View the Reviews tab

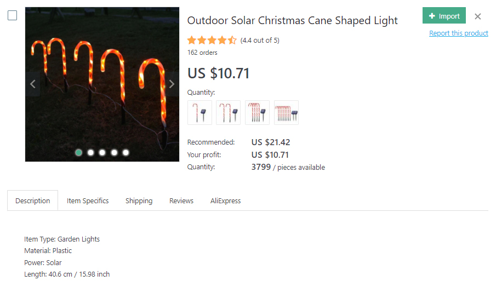click(181, 201)
